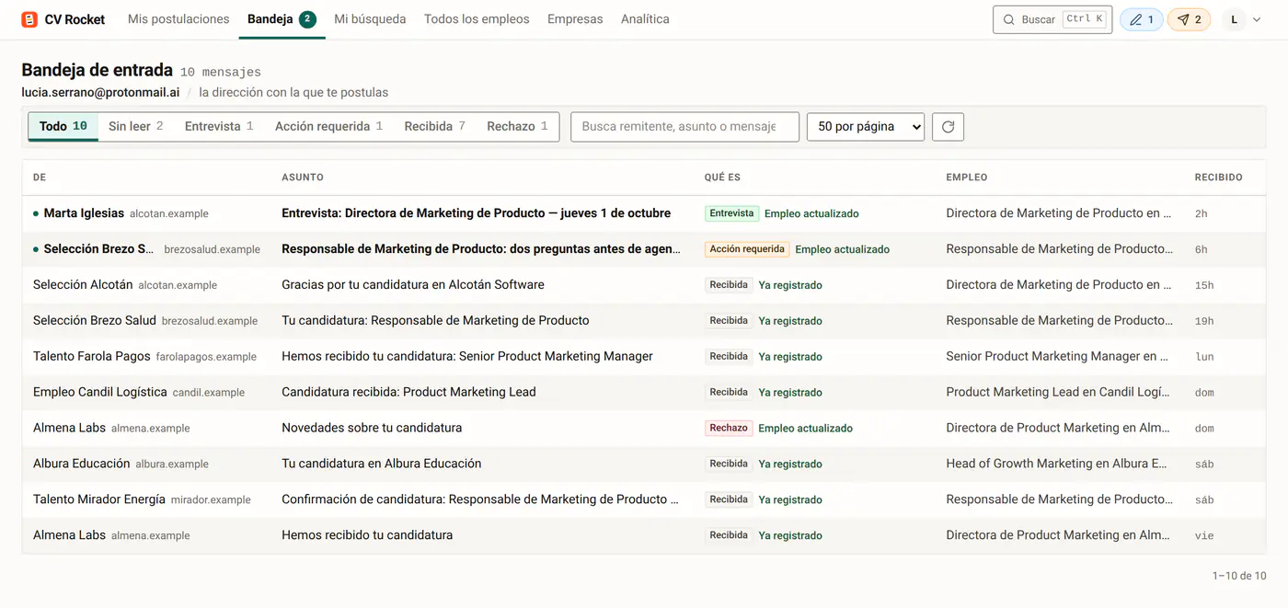Screen dimensions: 1288x608
Task: Filter by Sin leer messages
Action: (136, 126)
